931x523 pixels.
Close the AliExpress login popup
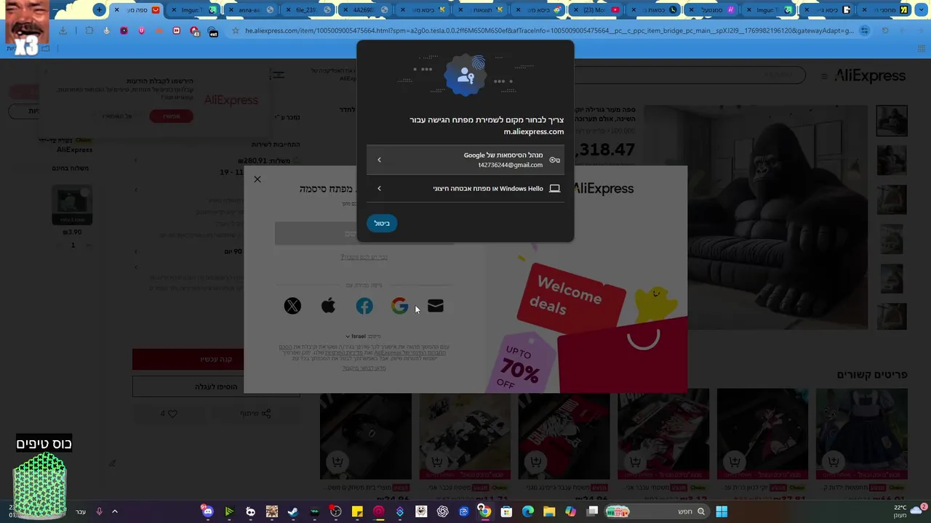click(257, 179)
